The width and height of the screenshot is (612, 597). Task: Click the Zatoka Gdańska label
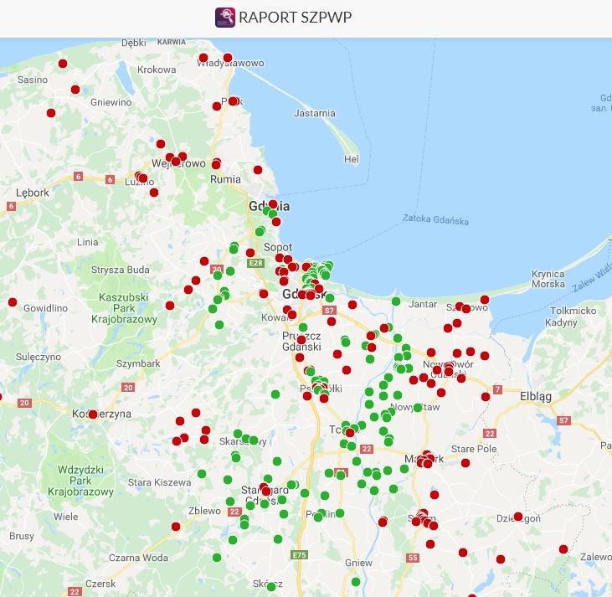pyautogui.click(x=435, y=220)
